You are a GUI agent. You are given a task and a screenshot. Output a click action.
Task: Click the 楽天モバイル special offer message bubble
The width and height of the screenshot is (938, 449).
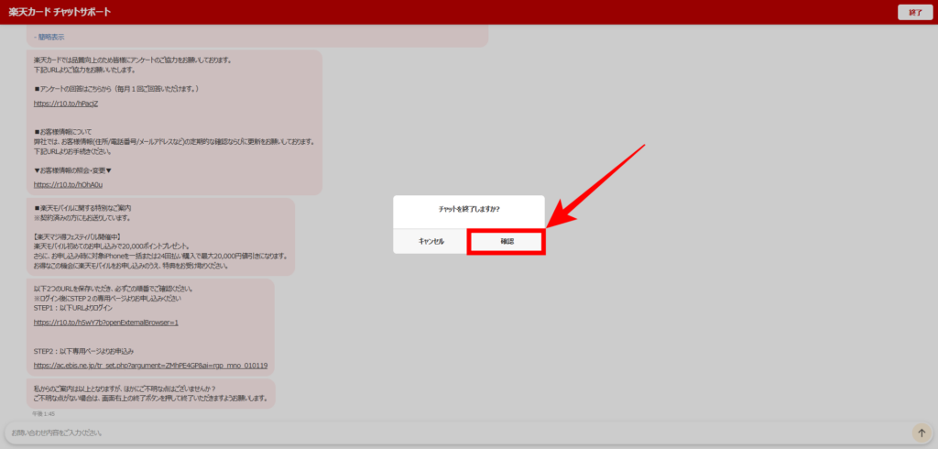160,236
